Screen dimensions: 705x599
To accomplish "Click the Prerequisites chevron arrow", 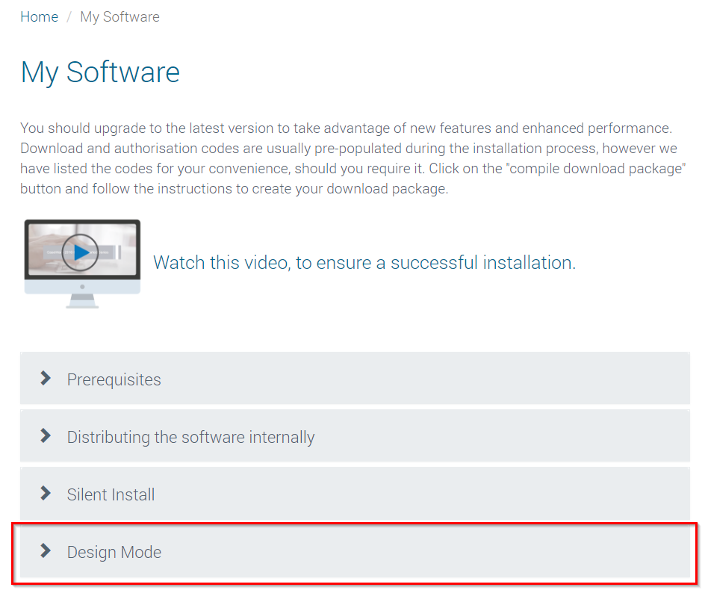I will 46,379.
